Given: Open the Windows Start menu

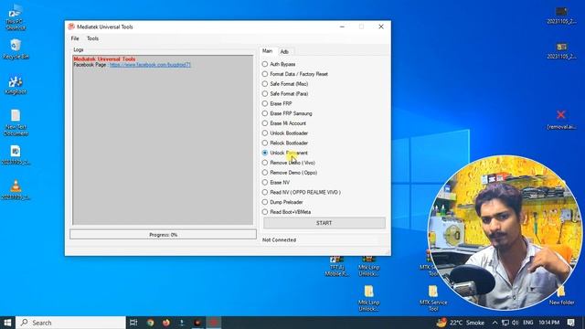Looking at the screenshot, I should [x=7, y=323].
